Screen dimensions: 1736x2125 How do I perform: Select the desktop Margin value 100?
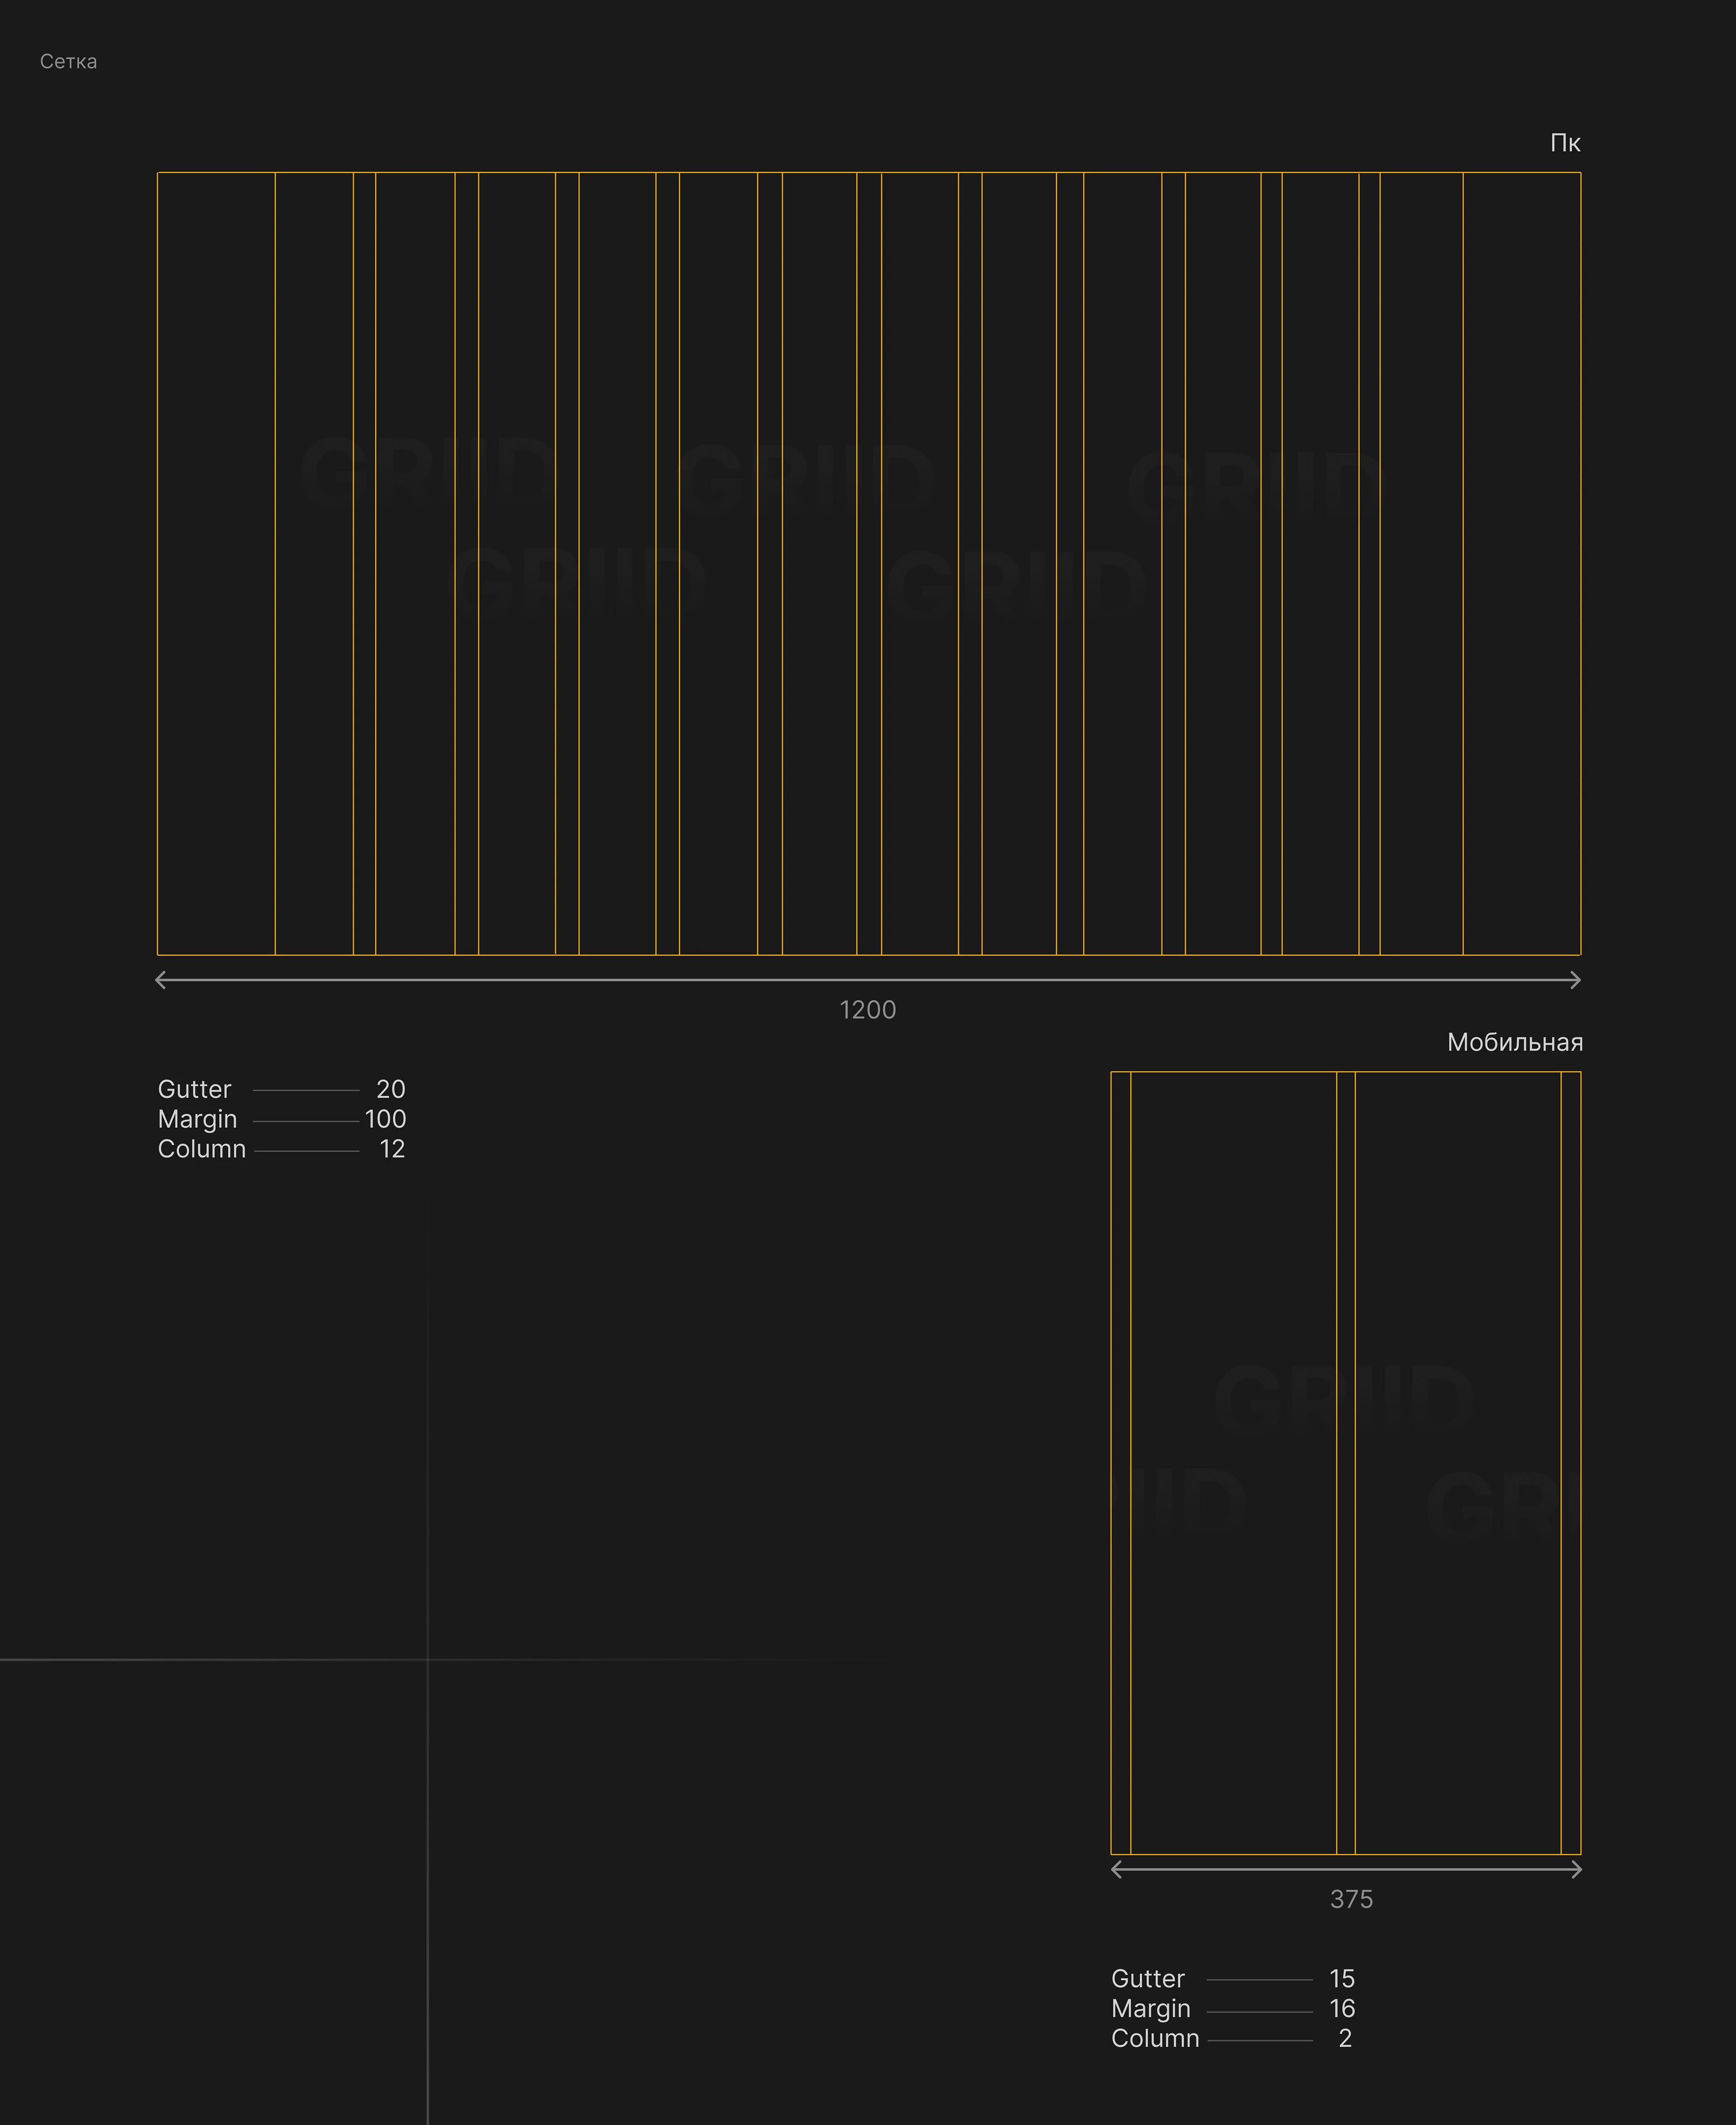tap(385, 1118)
